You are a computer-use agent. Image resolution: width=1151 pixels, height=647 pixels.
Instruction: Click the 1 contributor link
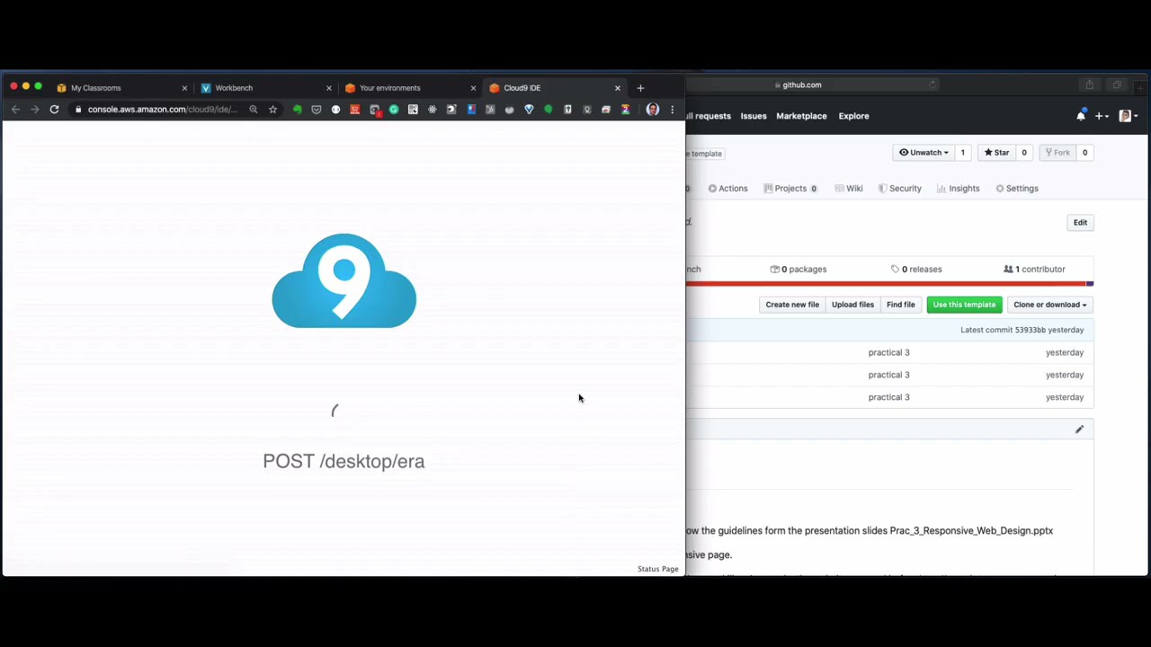coord(1034,270)
